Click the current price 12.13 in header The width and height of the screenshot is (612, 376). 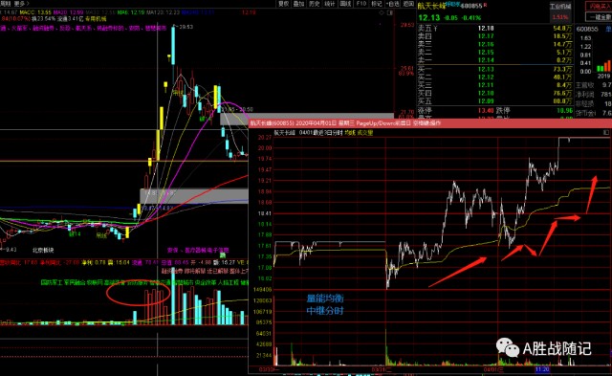point(429,17)
